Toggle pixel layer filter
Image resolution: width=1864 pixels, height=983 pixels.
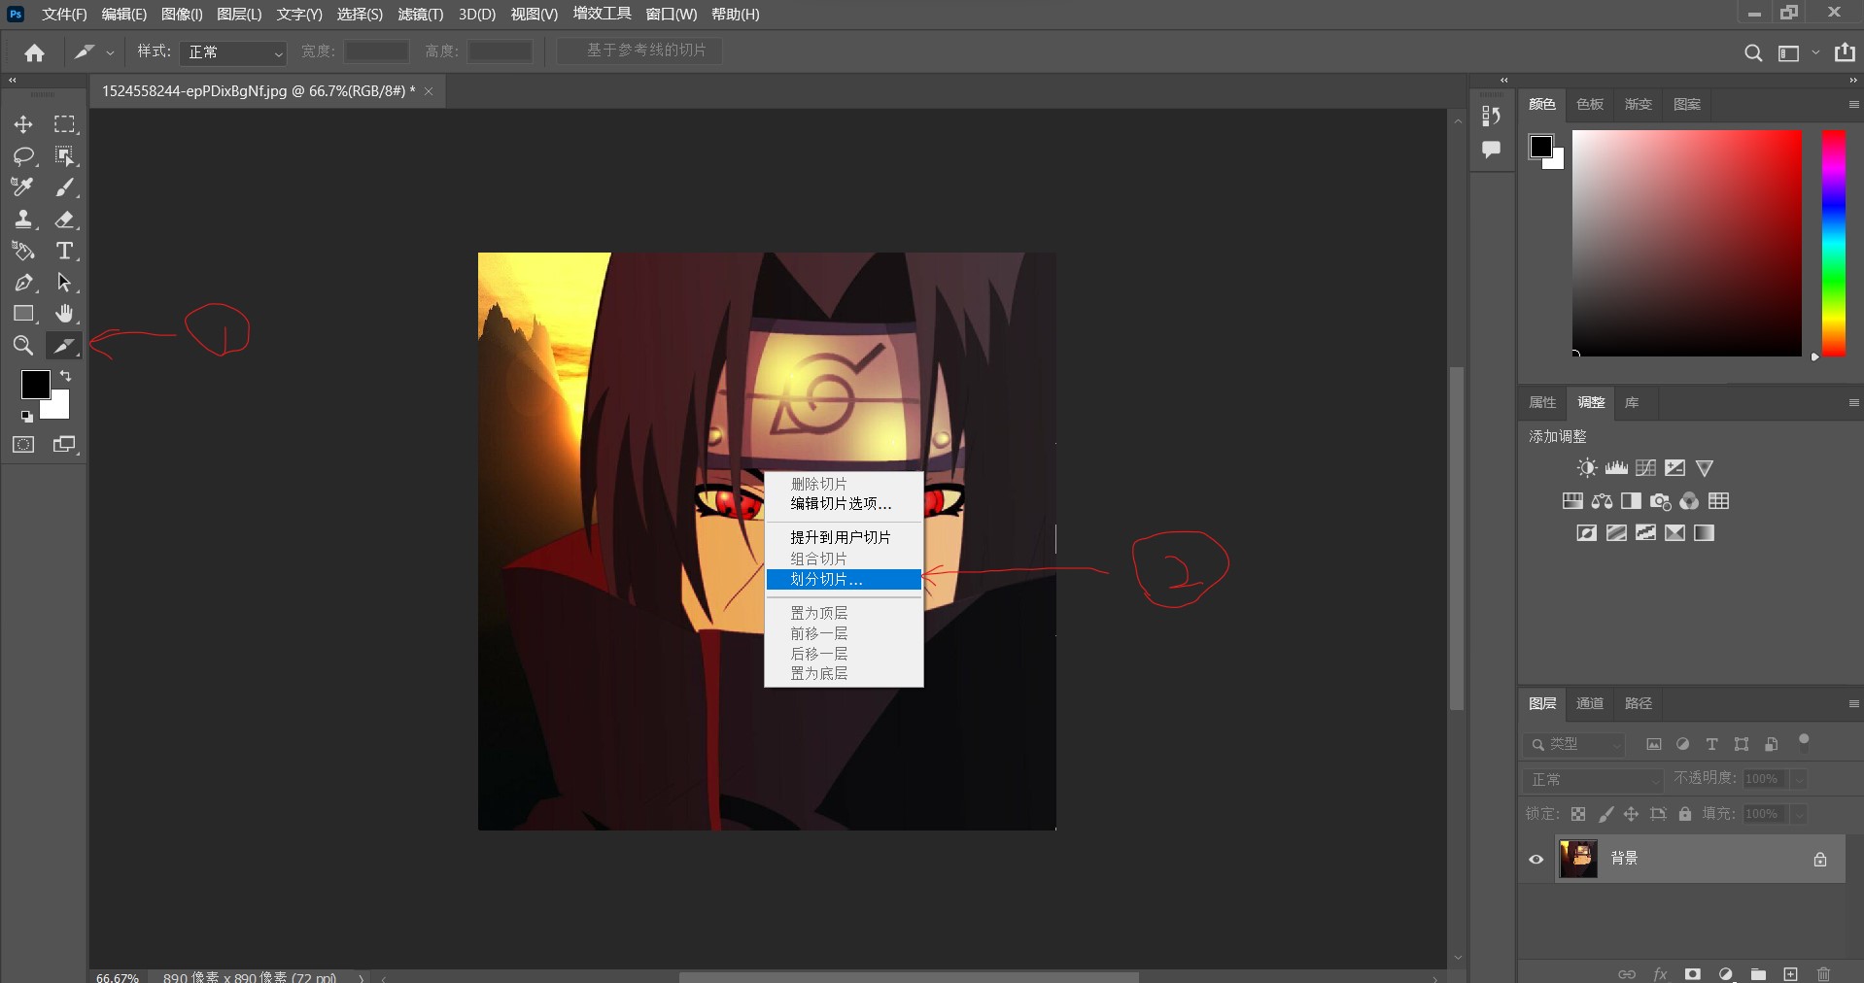[x=1653, y=744]
